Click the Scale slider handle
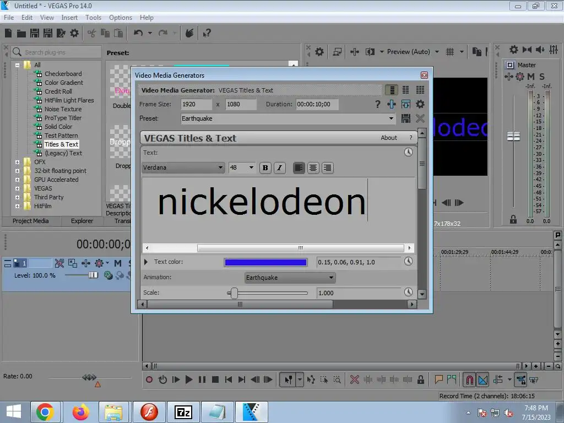 tap(234, 293)
